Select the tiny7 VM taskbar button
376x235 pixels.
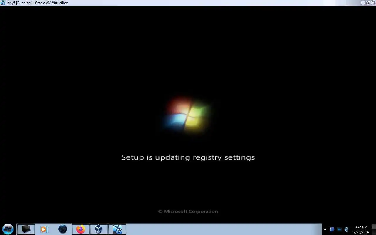tap(117, 229)
